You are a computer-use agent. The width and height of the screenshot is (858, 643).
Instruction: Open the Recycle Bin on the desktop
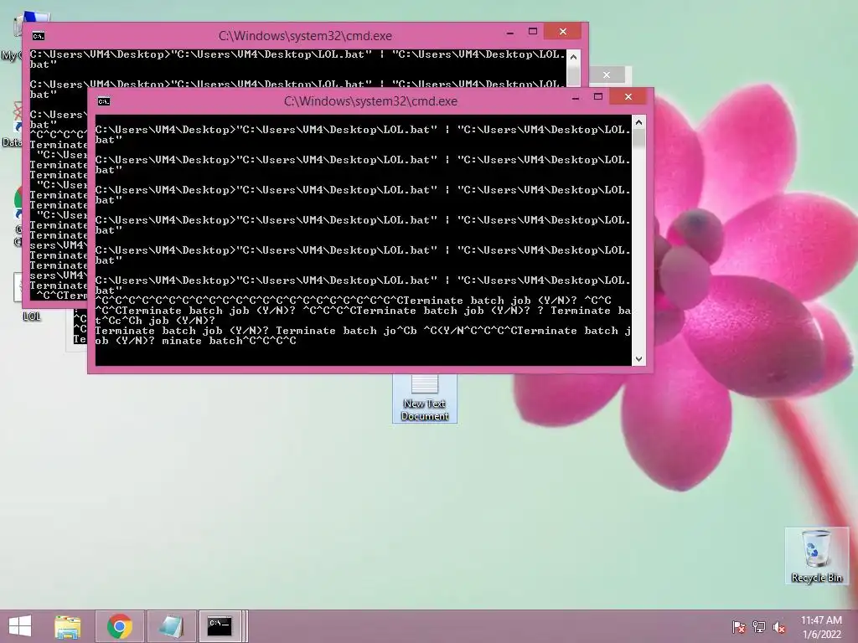[816, 556]
